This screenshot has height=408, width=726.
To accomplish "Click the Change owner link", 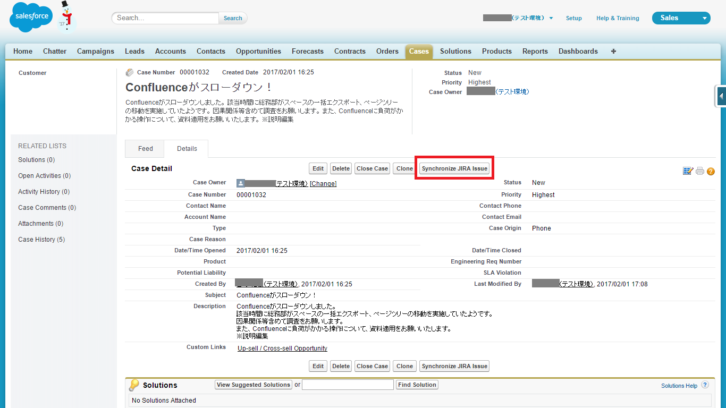I will (323, 184).
